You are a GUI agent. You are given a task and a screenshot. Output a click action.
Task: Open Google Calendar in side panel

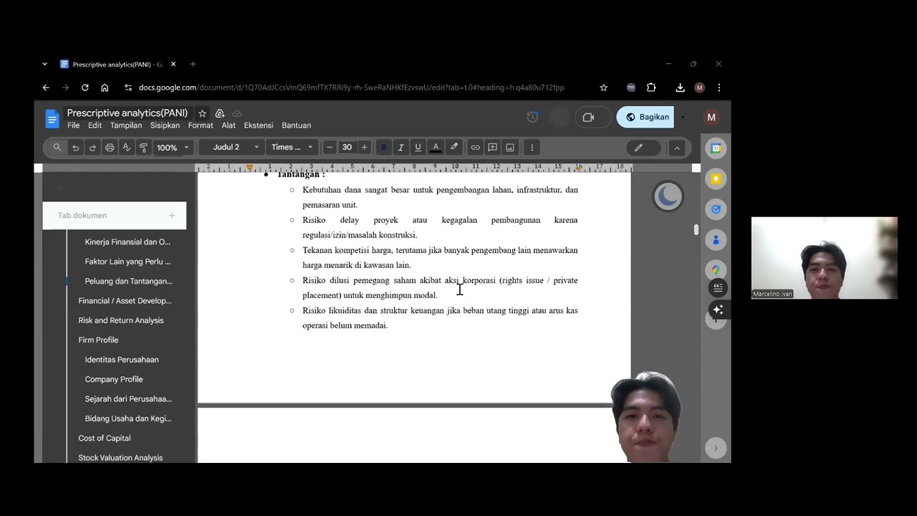pos(716,148)
